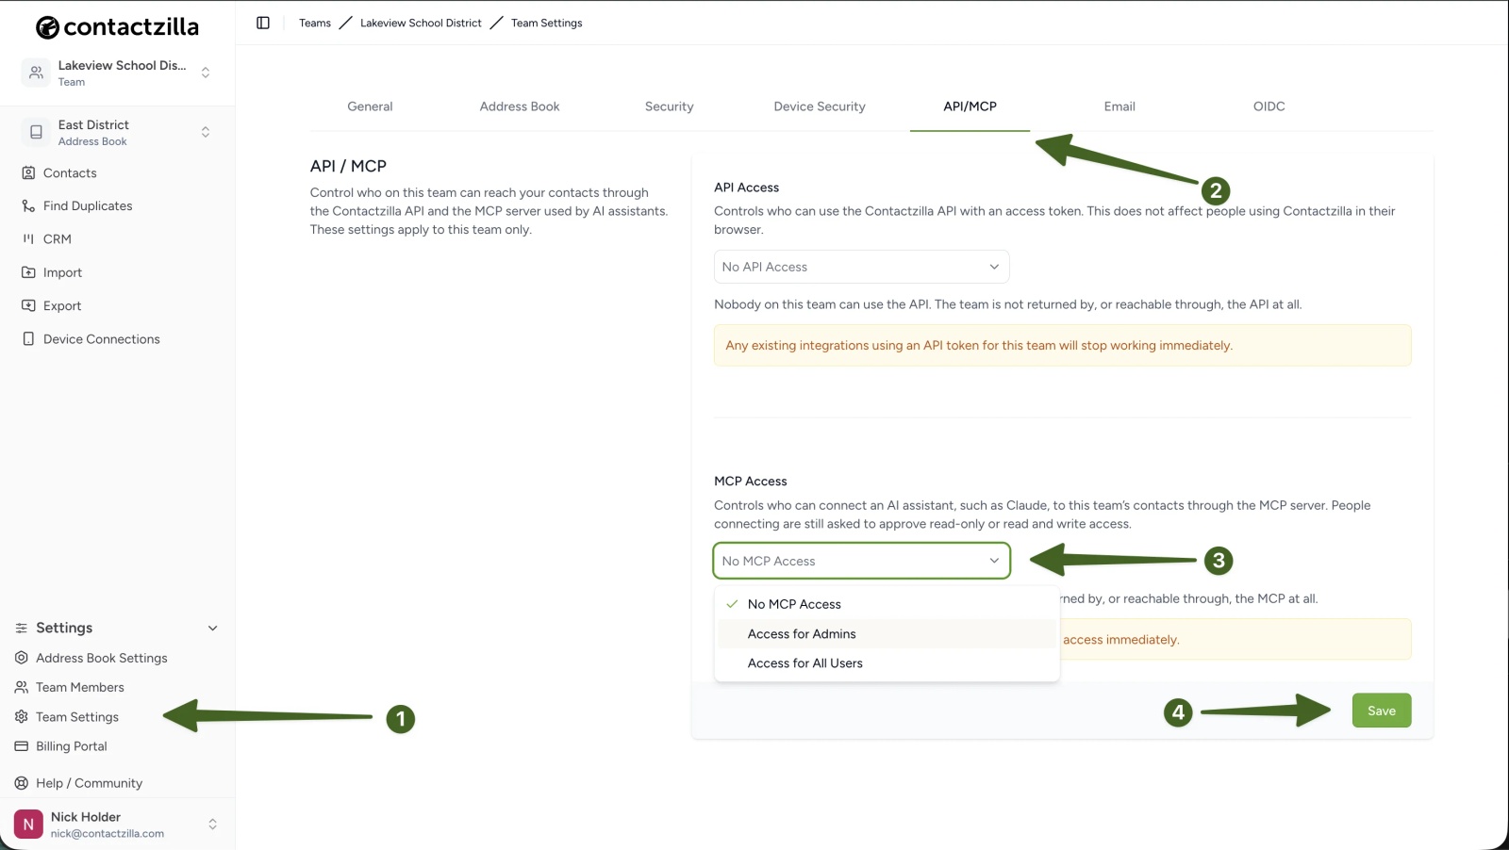
Task: Toggle the sidebar panel icon
Action: [x=263, y=23]
